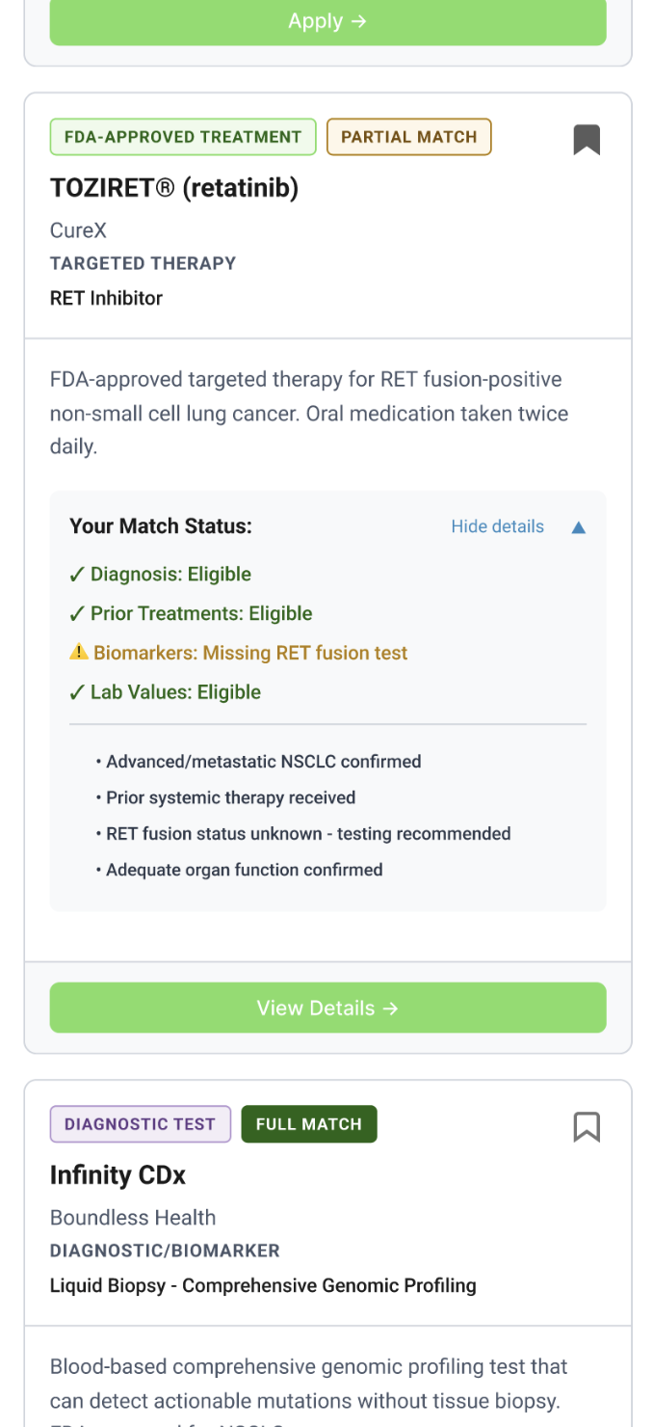This screenshot has height=1427, width=653.
Task: Collapse match status with the triangle arrow
Action: pyautogui.click(x=579, y=527)
